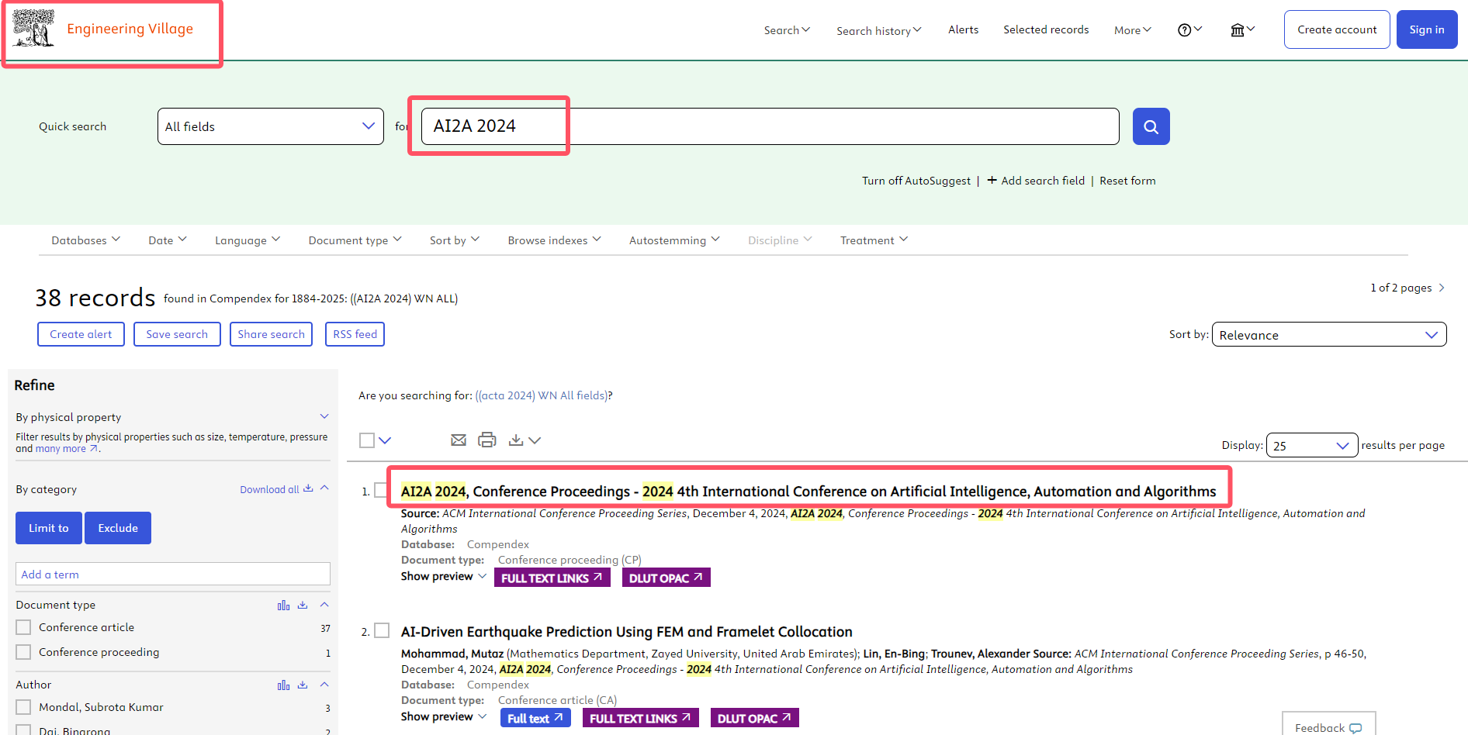The height and width of the screenshot is (735, 1468).
Task: Expand By physical property section
Action: tap(324, 416)
